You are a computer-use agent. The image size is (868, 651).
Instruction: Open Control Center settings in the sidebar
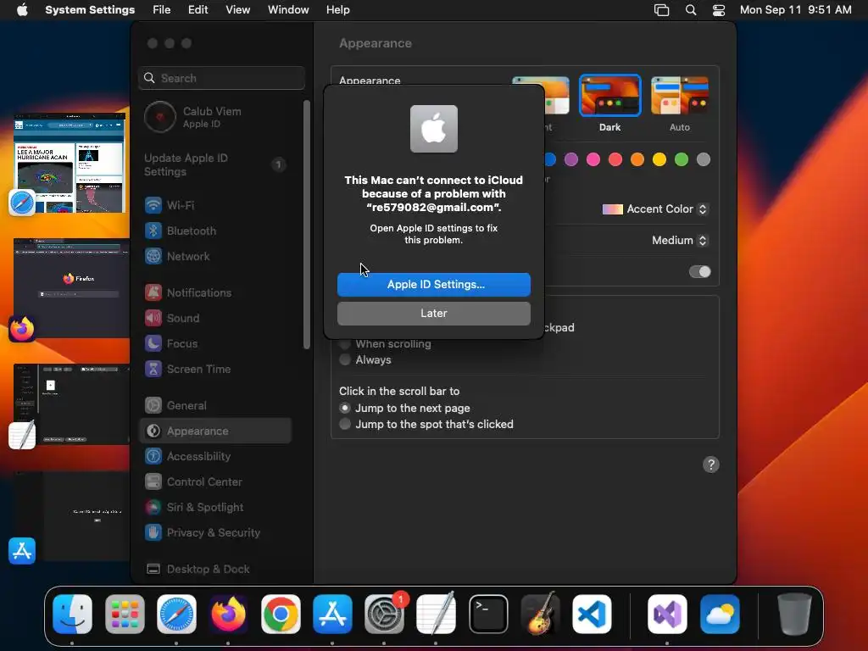[216, 482]
